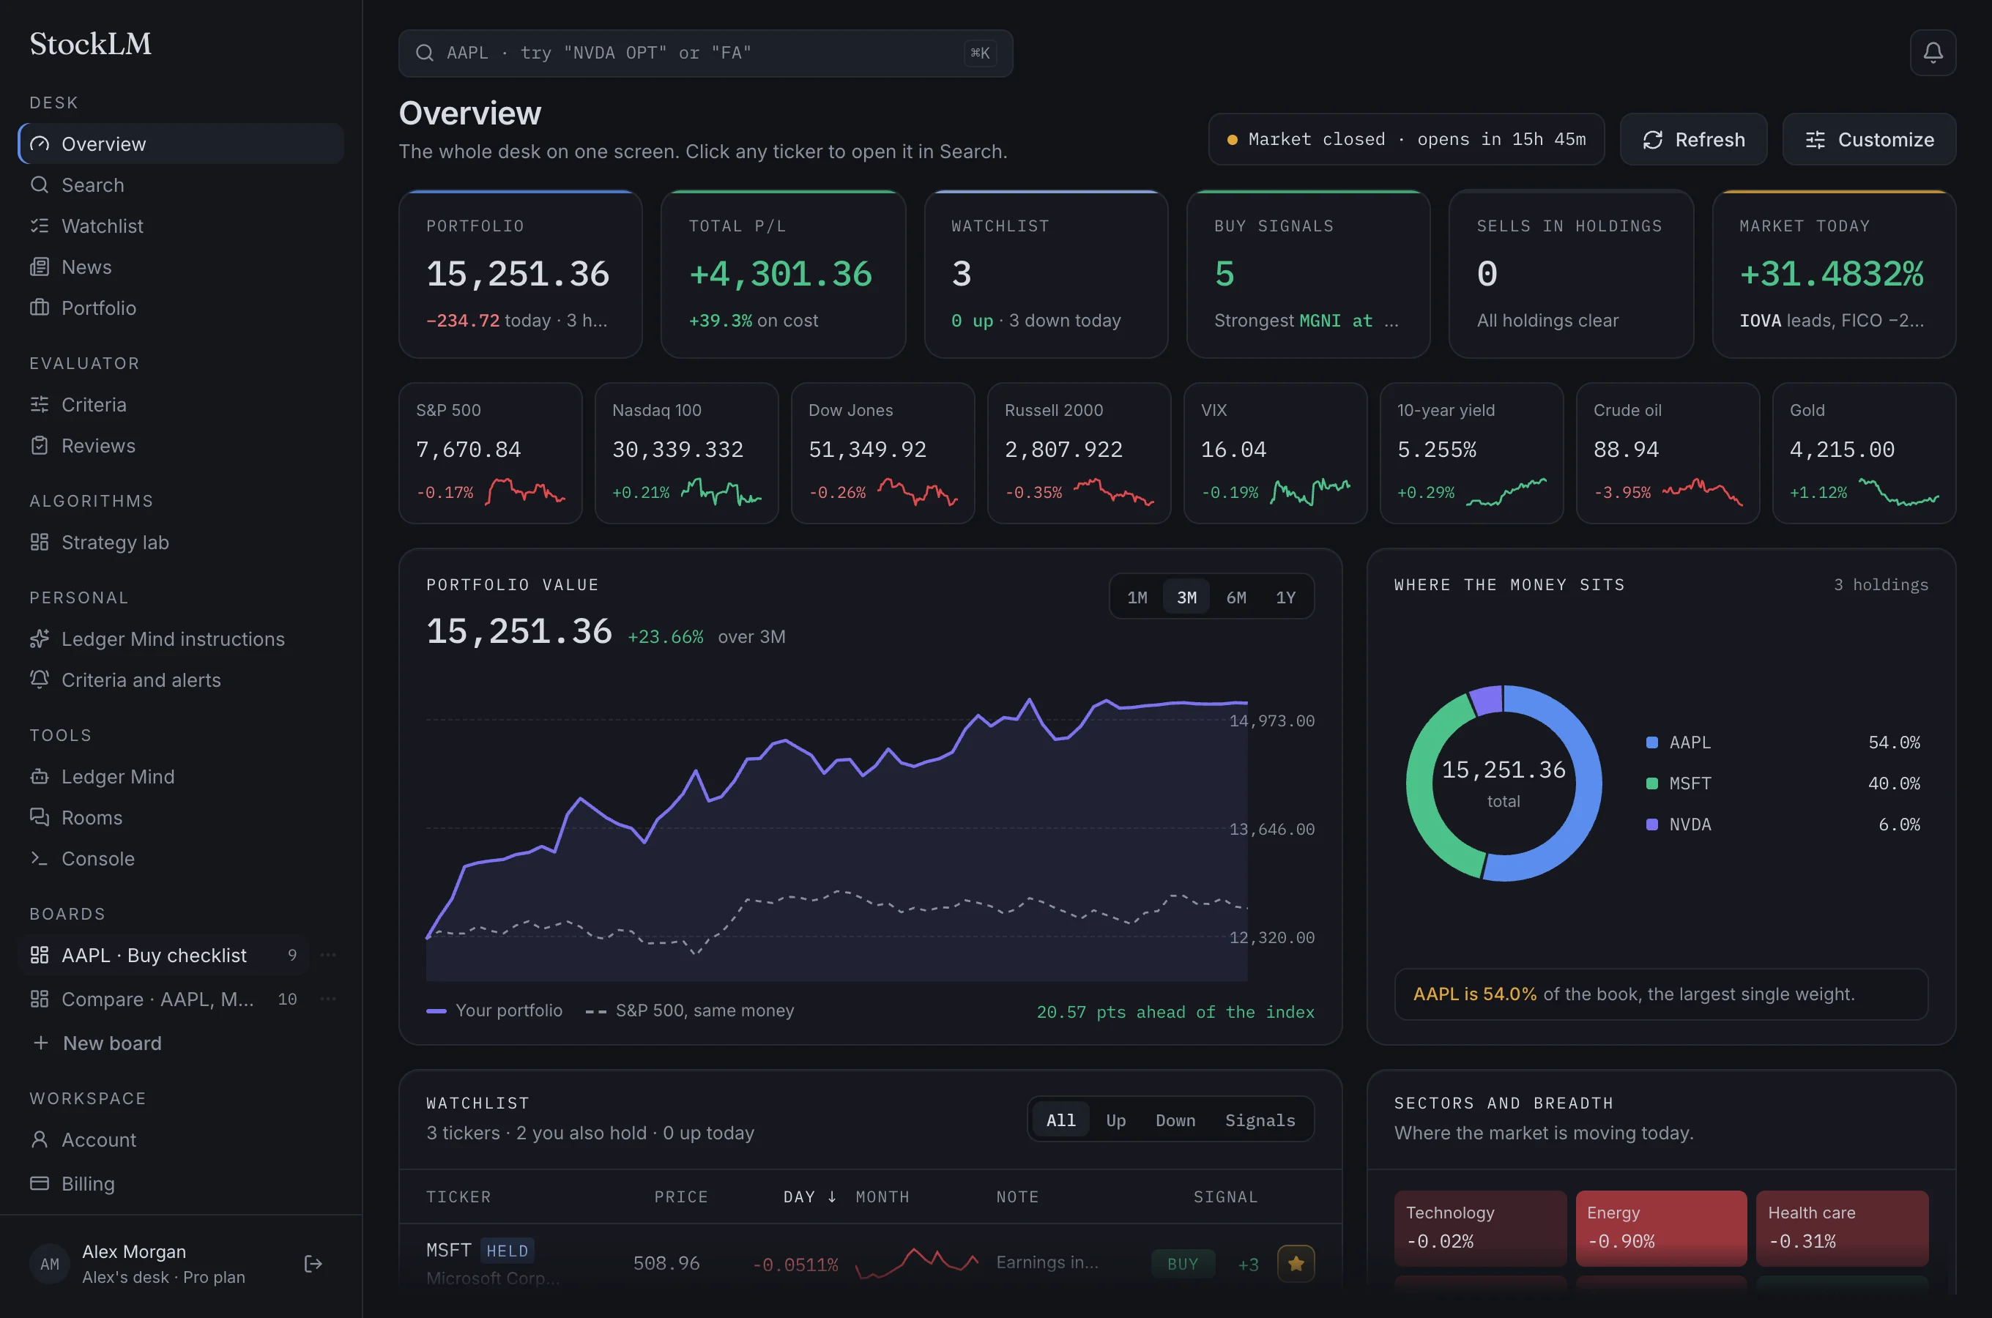This screenshot has width=1992, height=1318.
Task: Filter the watchlist by Down
Action: pyautogui.click(x=1175, y=1120)
